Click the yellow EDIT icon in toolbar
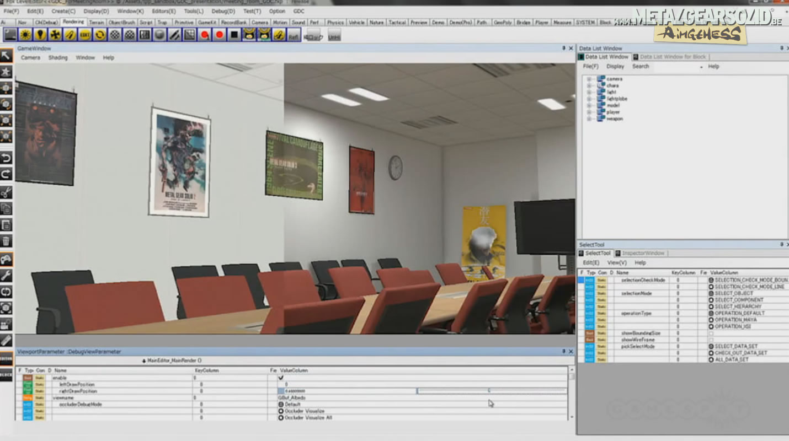The width and height of the screenshot is (789, 441). coord(84,35)
